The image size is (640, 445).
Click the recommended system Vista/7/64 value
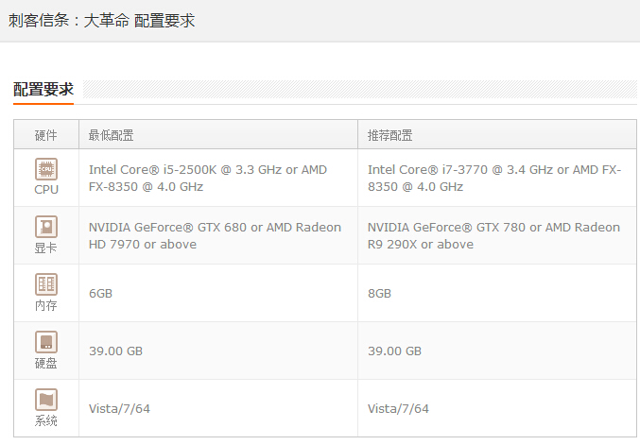click(x=398, y=408)
